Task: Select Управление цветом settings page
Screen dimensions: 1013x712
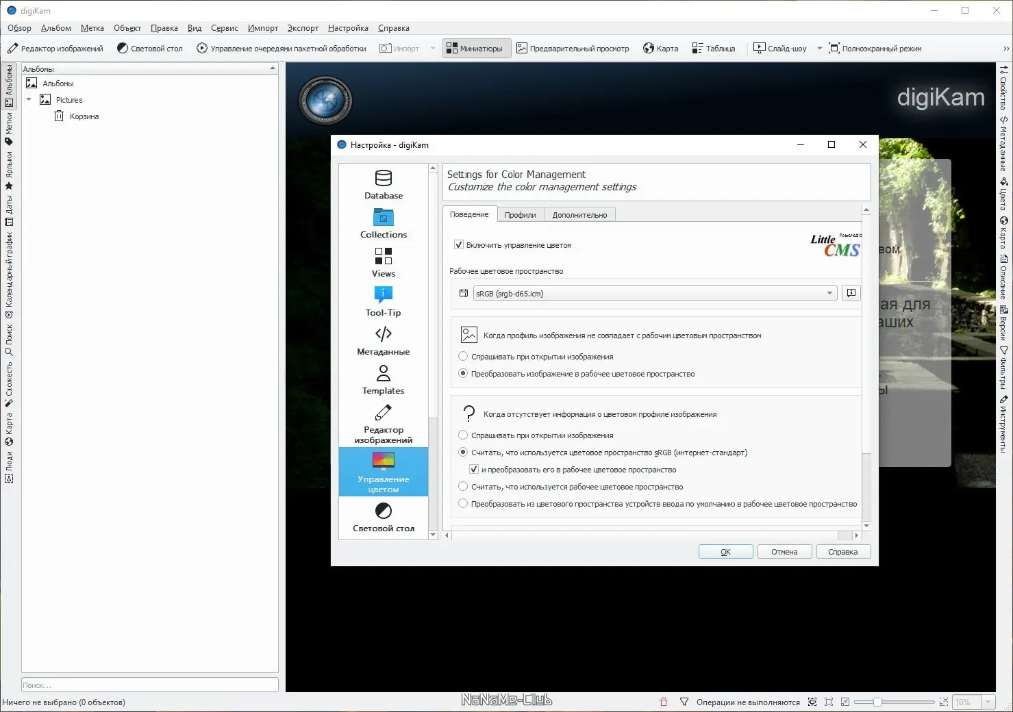Action: (x=384, y=472)
